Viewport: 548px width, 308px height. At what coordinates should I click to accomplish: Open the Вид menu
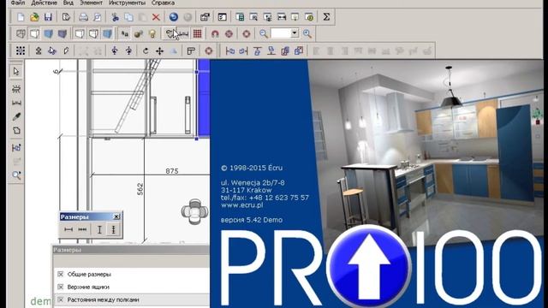pyautogui.click(x=68, y=3)
